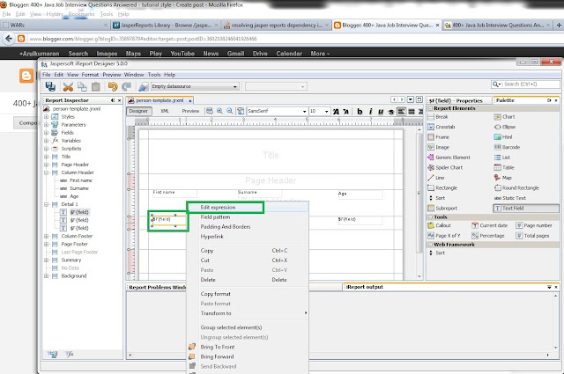The image size is (564, 374).
Task: Switch to the Preview view tab
Action: (x=190, y=111)
